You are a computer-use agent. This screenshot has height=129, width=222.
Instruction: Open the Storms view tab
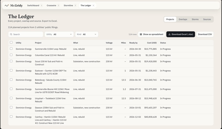click(195, 19)
